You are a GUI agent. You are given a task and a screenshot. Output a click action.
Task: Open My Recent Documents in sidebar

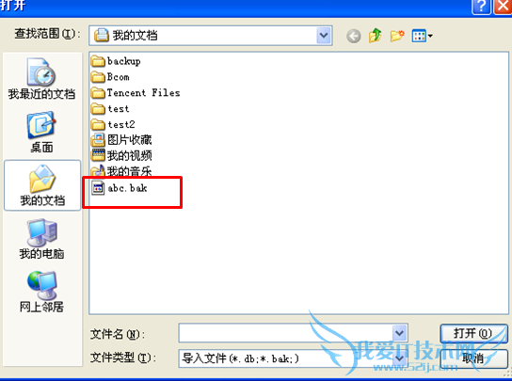pos(41,79)
